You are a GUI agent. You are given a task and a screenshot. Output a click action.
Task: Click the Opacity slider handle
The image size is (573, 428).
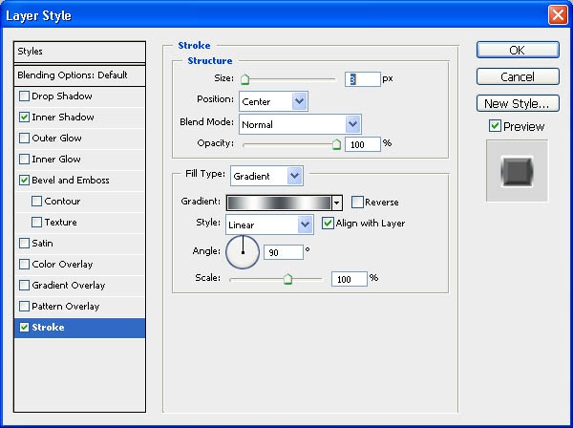336,145
